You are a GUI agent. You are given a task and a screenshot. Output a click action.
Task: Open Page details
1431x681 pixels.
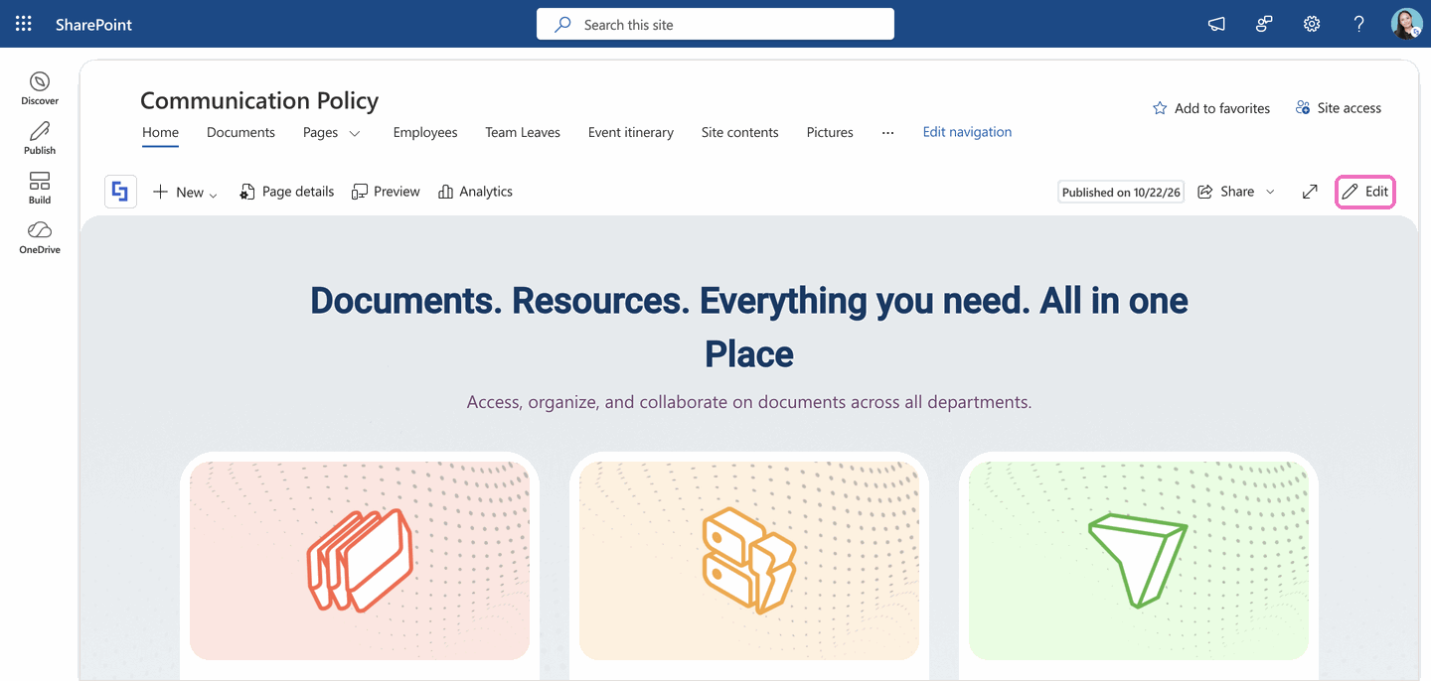pyautogui.click(x=286, y=192)
